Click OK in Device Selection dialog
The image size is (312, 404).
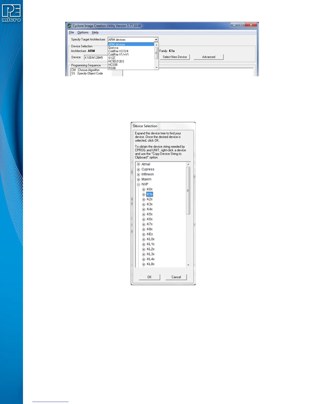149,277
